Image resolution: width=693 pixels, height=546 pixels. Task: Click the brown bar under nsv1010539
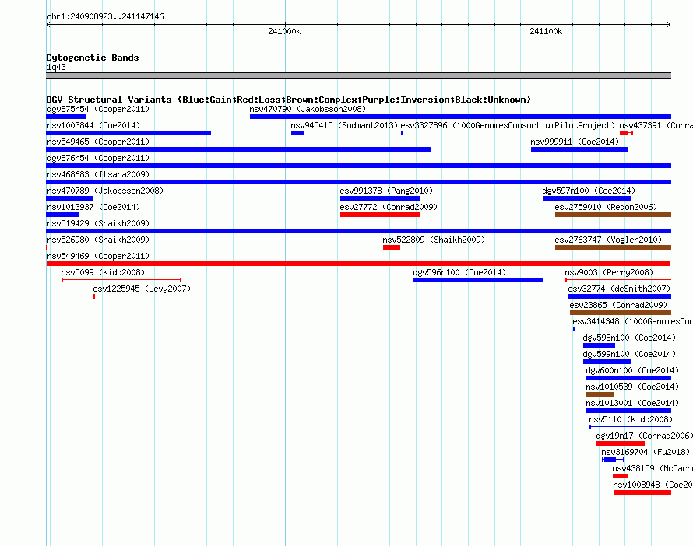tap(600, 394)
